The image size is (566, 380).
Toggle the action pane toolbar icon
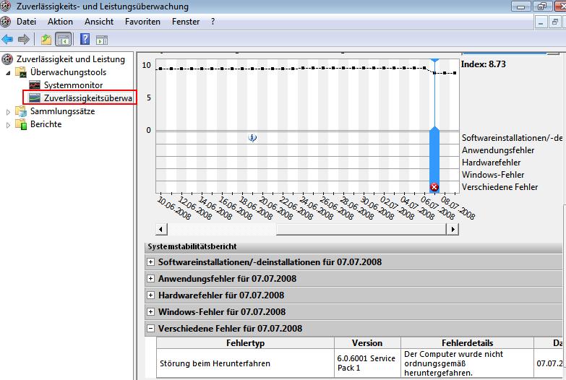click(102, 39)
